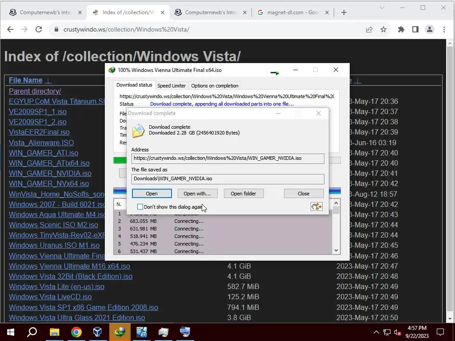
Task: Open the monitor-chart taskbar app icon
Action: pos(164,332)
